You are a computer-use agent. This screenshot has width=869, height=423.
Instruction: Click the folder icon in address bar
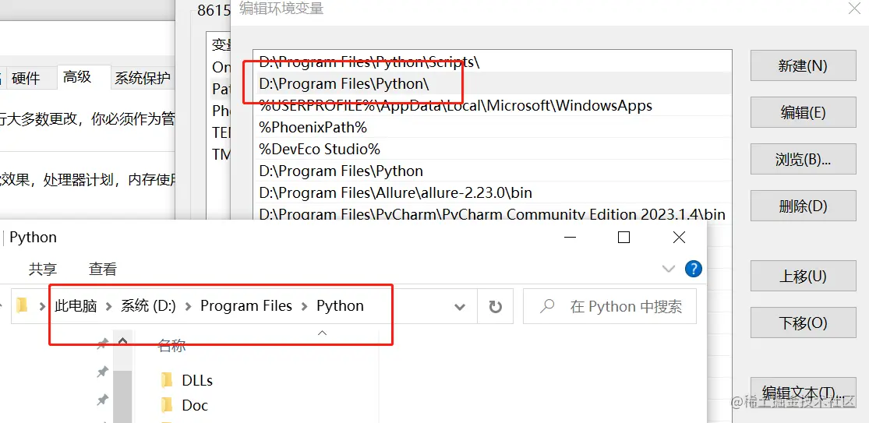coord(22,305)
